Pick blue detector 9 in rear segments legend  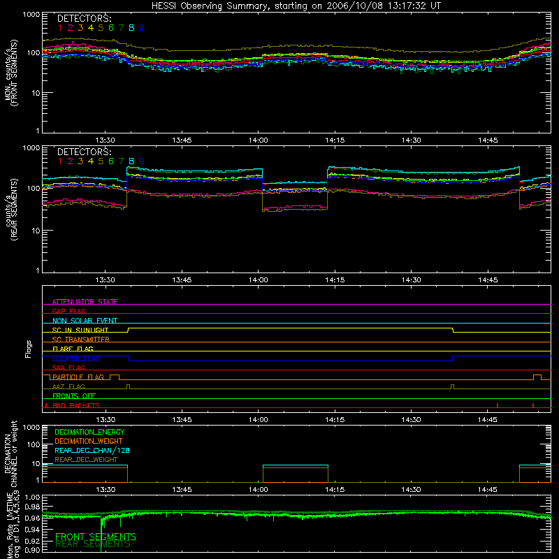coord(142,161)
